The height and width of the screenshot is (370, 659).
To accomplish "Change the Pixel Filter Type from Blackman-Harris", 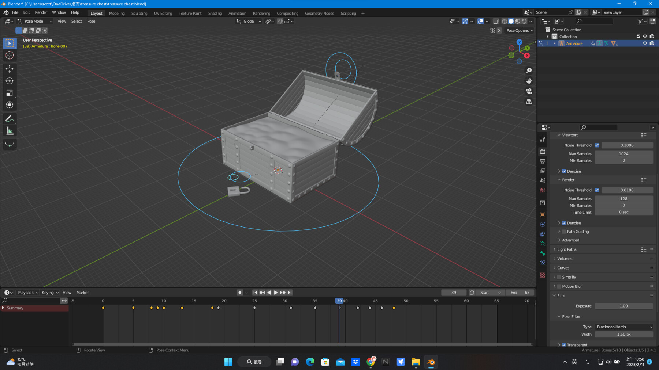I will pyautogui.click(x=623, y=327).
